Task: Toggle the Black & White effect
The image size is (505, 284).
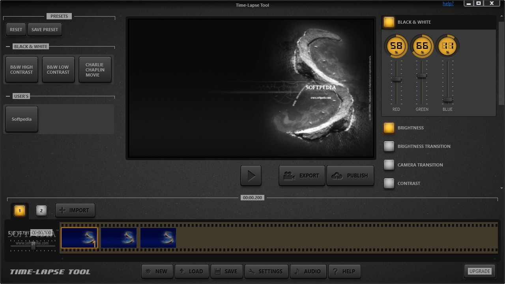Action: 389,22
